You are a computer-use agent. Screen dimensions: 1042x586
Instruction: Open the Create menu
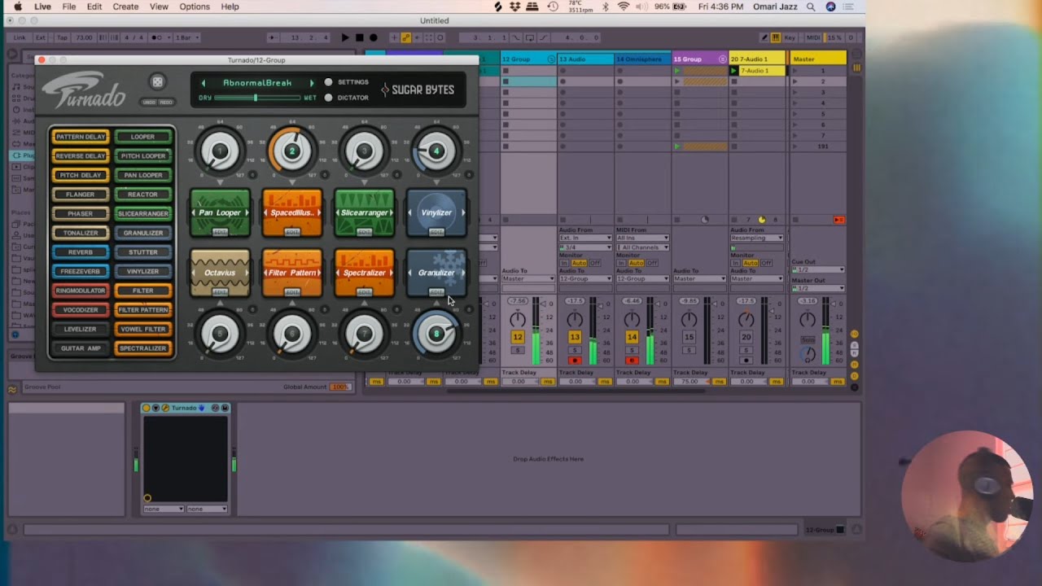125,7
